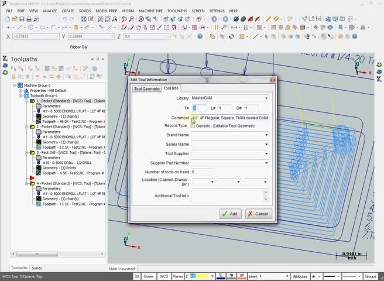Click the Mastercam Mill icon in left sidebar

coord(5,59)
